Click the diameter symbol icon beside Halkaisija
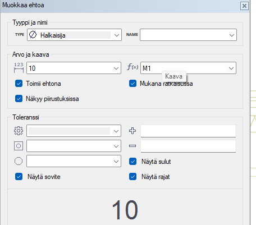256x225 pixels. 33,35
